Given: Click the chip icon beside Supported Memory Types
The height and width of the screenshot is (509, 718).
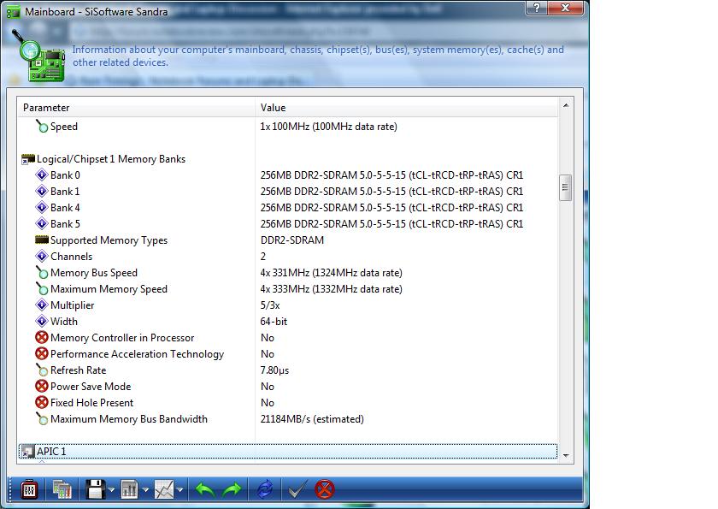Looking at the screenshot, I should [x=42, y=240].
